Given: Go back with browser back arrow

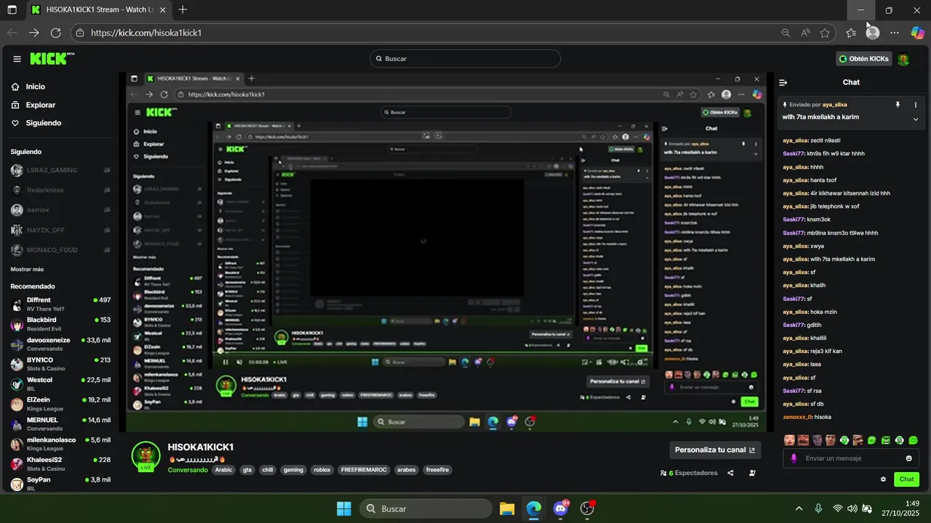Looking at the screenshot, I should [x=12, y=33].
